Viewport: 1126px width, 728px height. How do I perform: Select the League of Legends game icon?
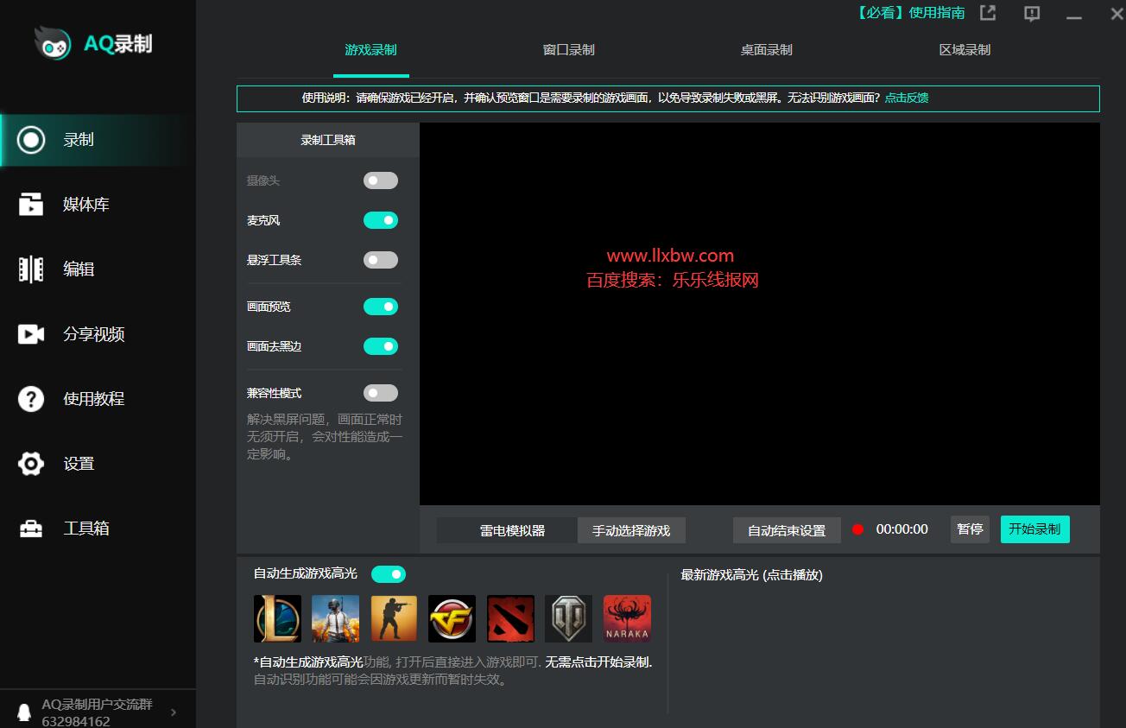(277, 618)
